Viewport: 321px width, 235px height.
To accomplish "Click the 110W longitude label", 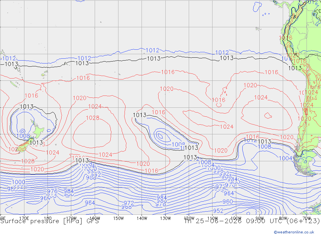I will click(213, 218).
